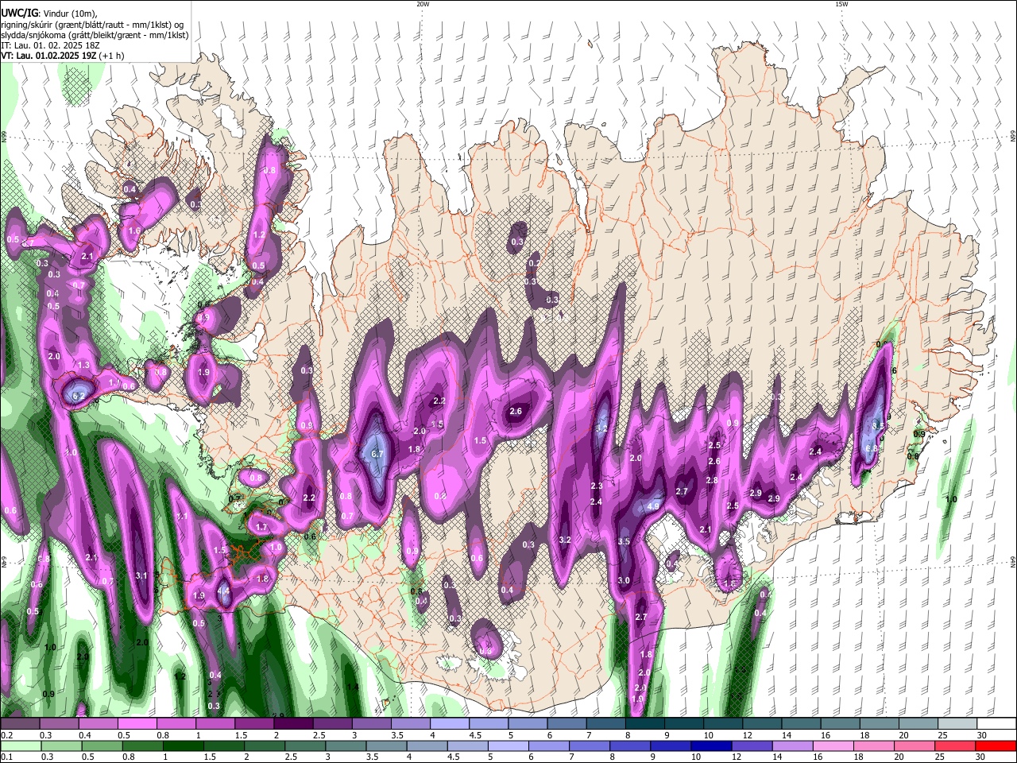Screen dimensions: 1017x763
Task: Click the '20W' longitude label at top
Action: click(x=423, y=4)
